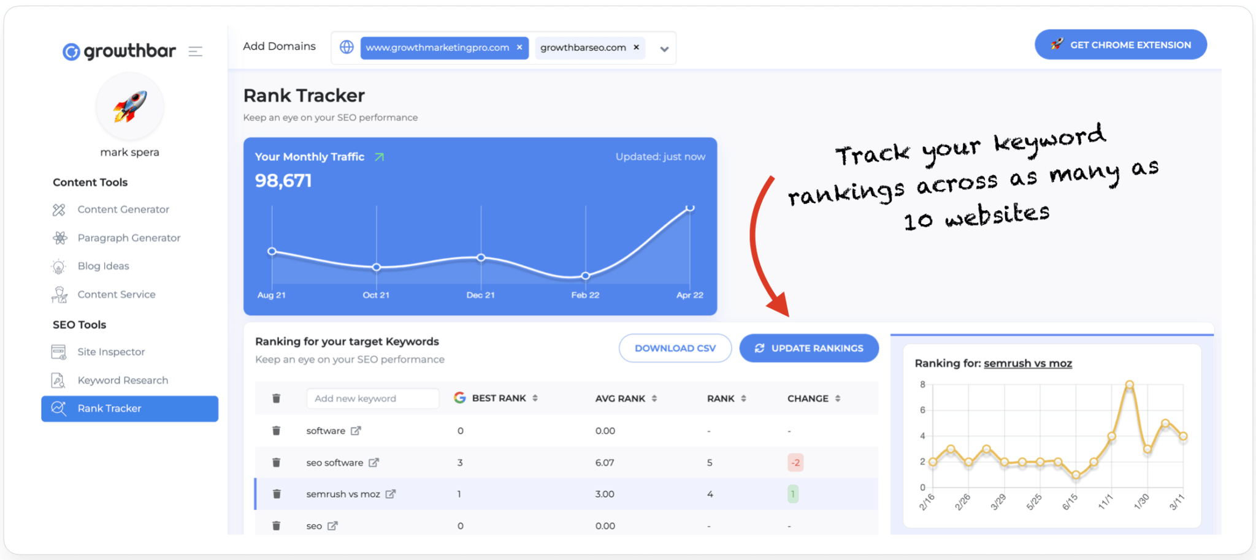Click the Aug 21 traffic data point
Image resolution: width=1256 pixels, height=560 pixels.
272,251
